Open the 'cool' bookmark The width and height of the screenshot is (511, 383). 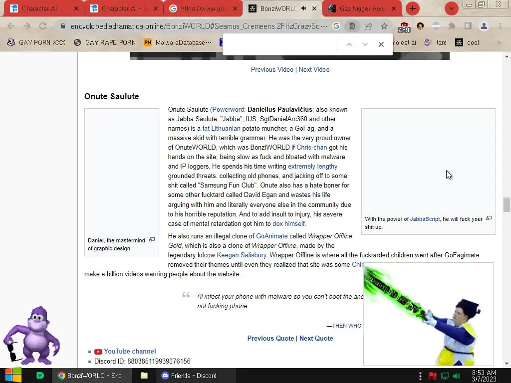pos(467,42)
